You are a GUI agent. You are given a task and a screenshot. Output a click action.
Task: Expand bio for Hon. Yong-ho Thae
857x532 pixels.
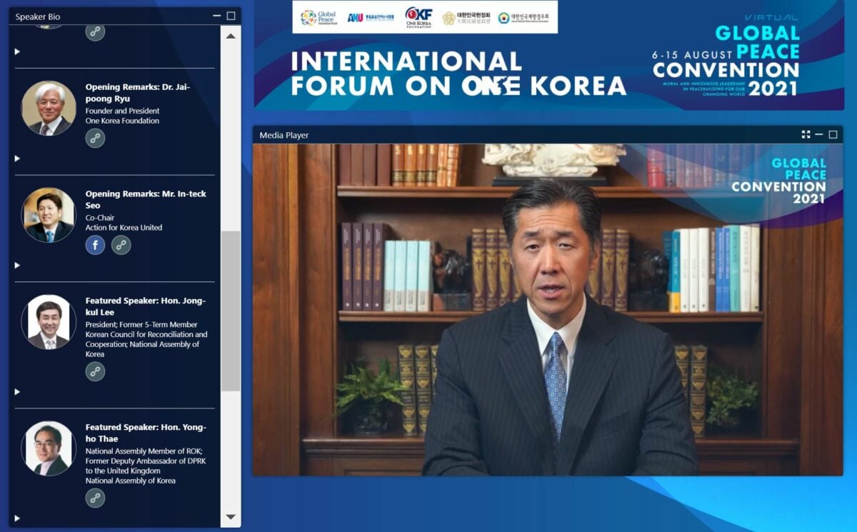17,518
